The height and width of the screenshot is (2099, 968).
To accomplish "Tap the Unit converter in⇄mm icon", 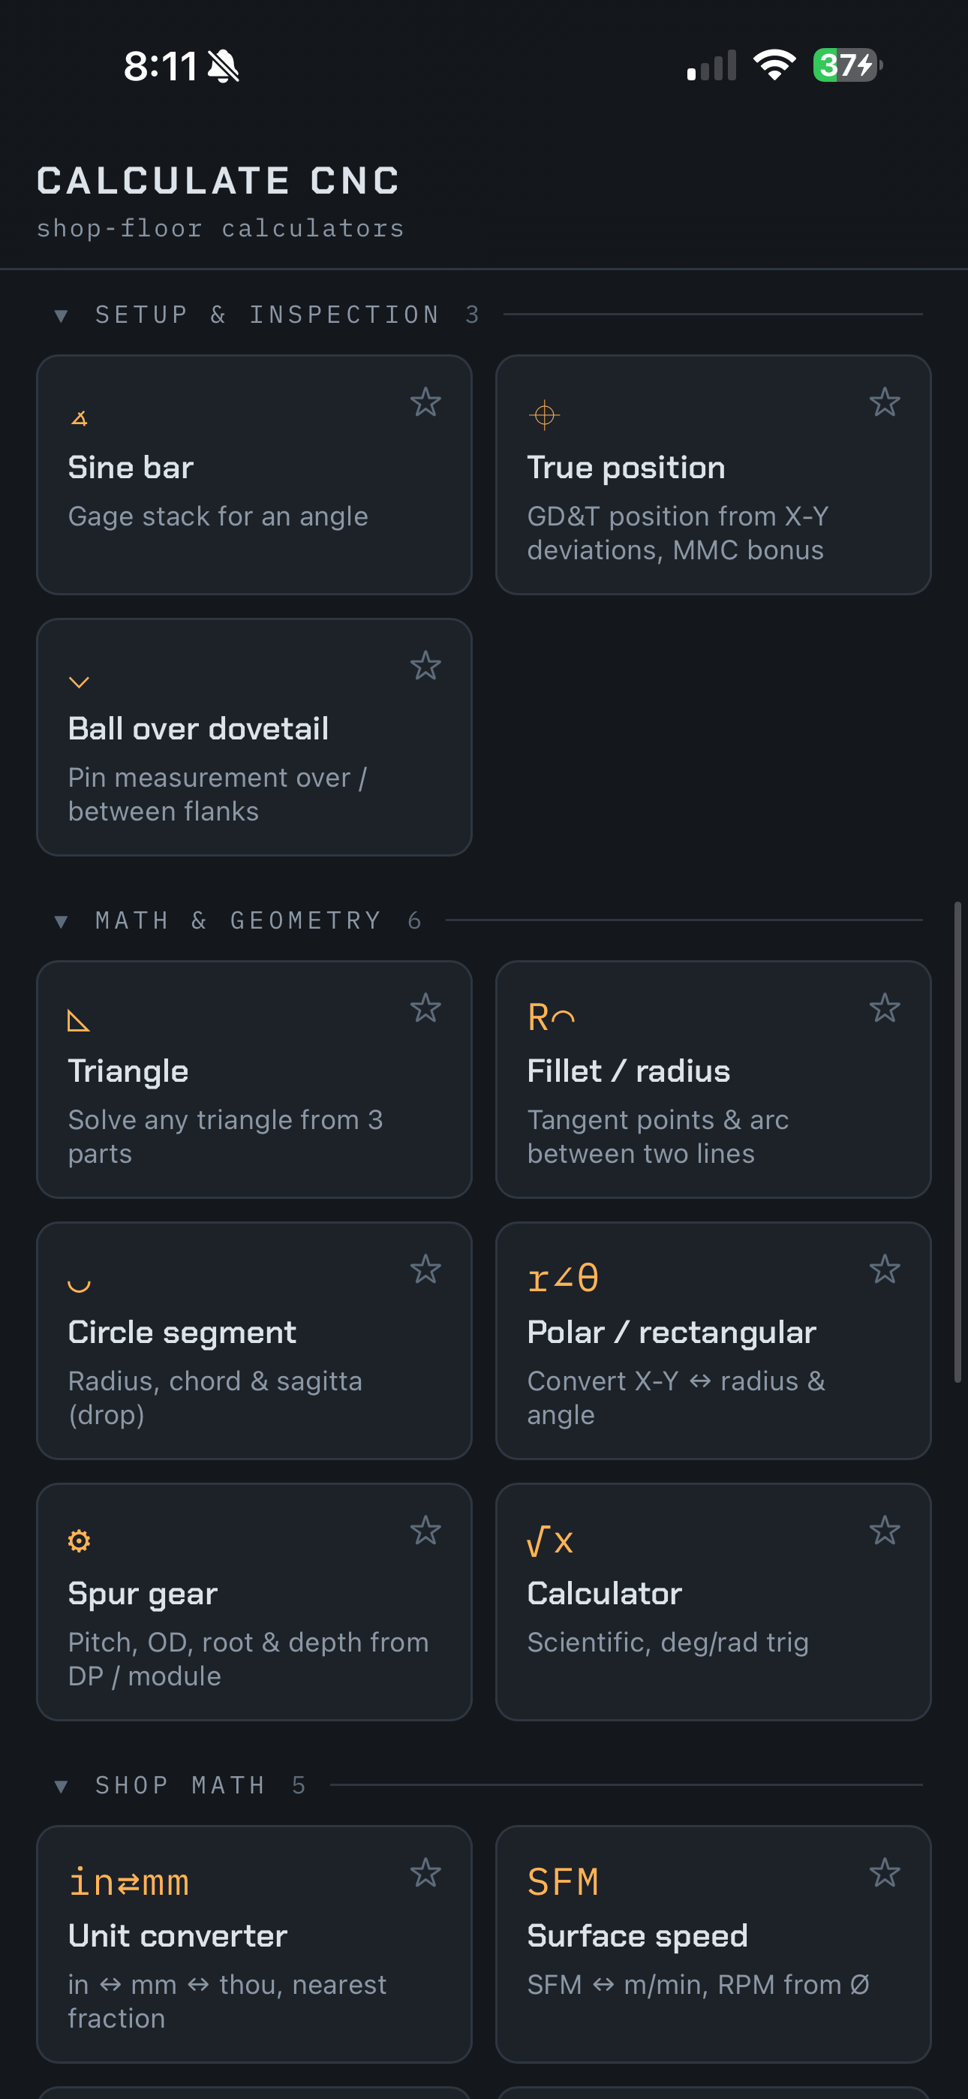I will [129, 1882].
